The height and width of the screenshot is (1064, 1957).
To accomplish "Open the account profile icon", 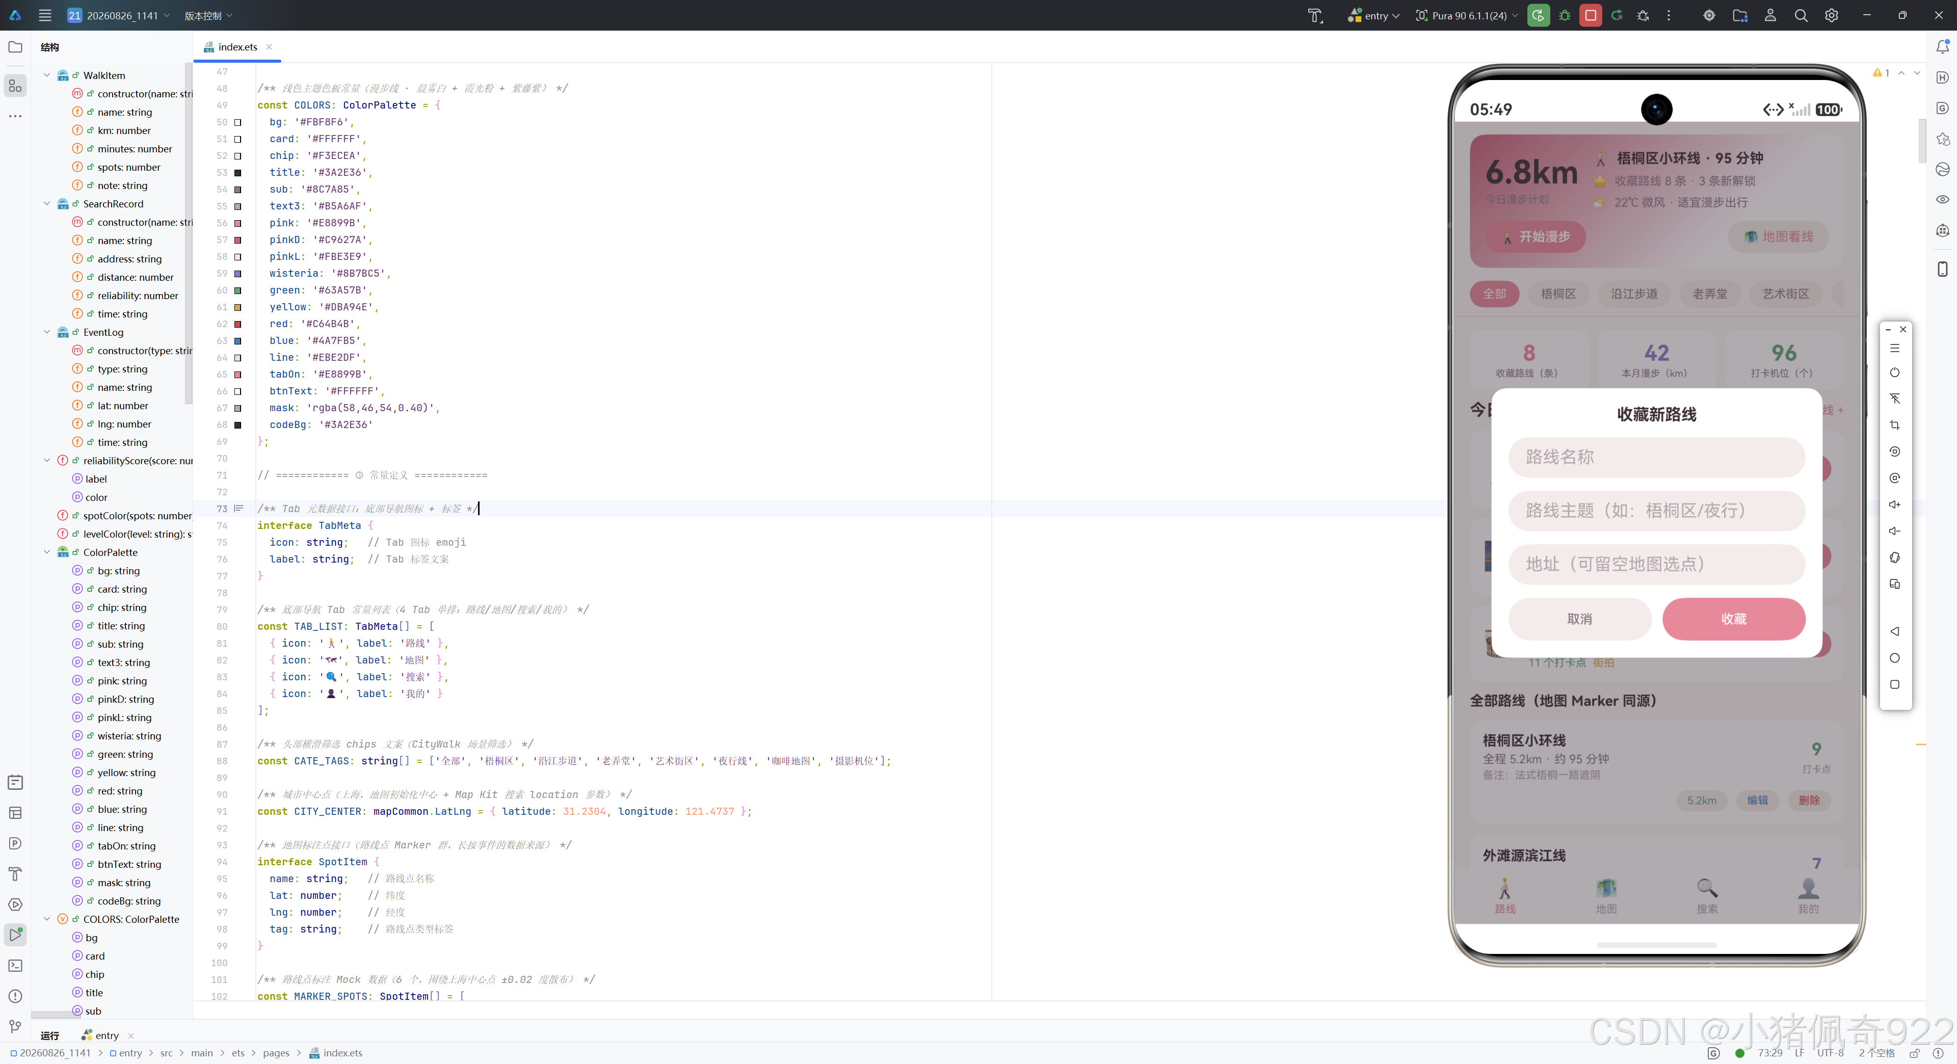I will coord(1770,15).
